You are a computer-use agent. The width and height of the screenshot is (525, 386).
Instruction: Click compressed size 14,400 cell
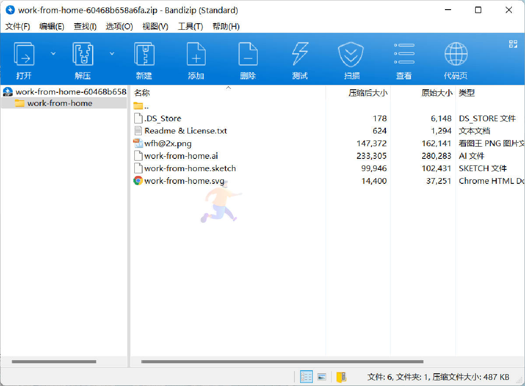[374, 181]
